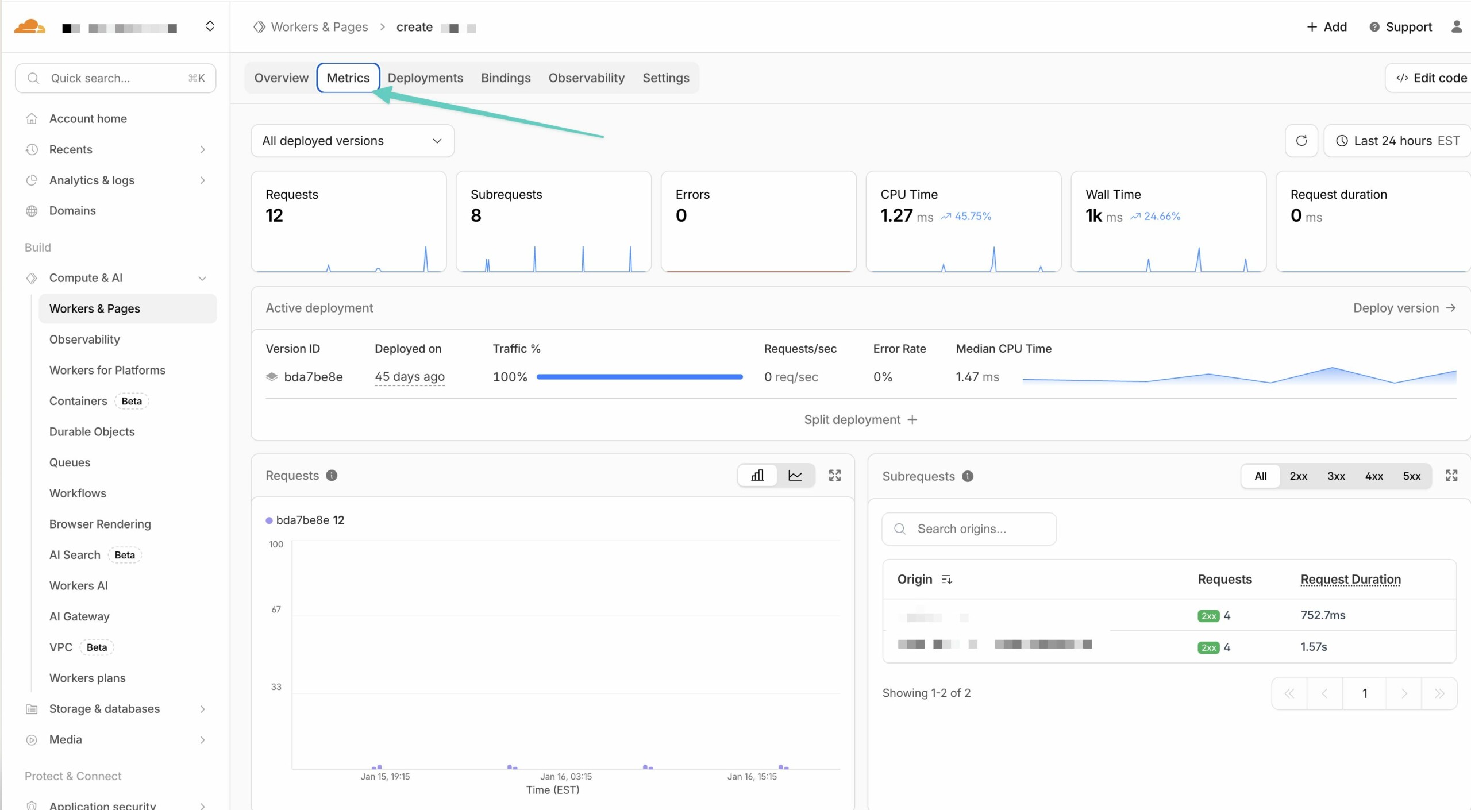Click the Edit code button
The image size is (1471, 810).
point(1431,78)
